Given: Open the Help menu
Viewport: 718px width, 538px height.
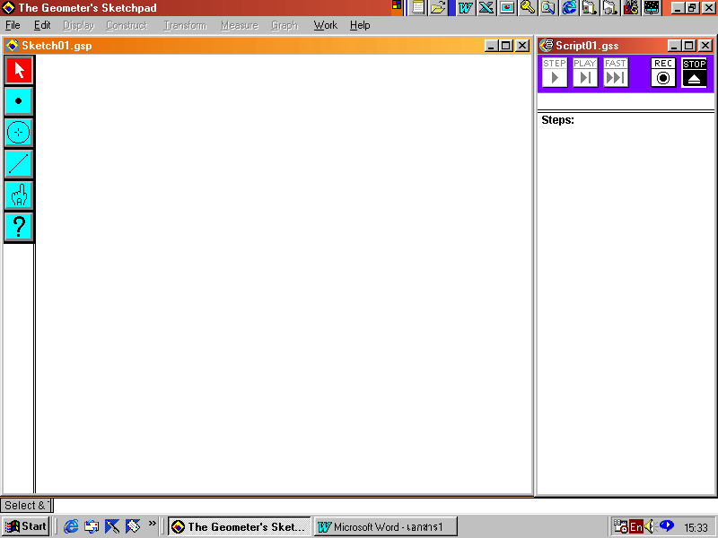Looking at the screenshot, I should pyautogui.click(x=360, y=25).
